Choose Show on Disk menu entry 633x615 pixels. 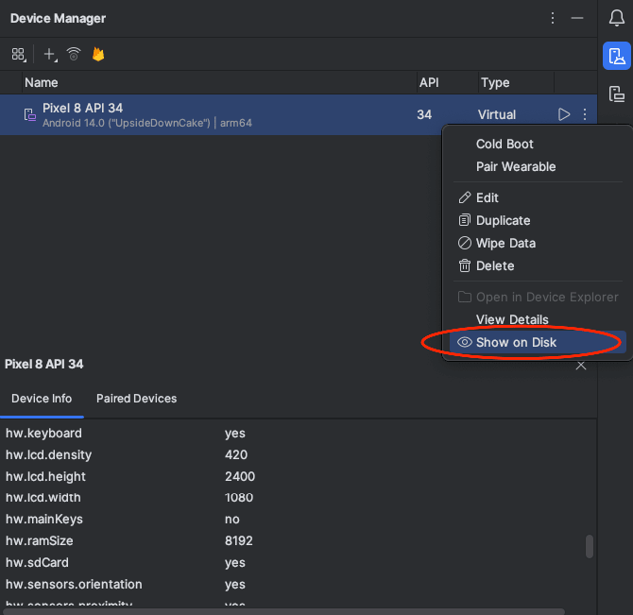tap(538, 342)
